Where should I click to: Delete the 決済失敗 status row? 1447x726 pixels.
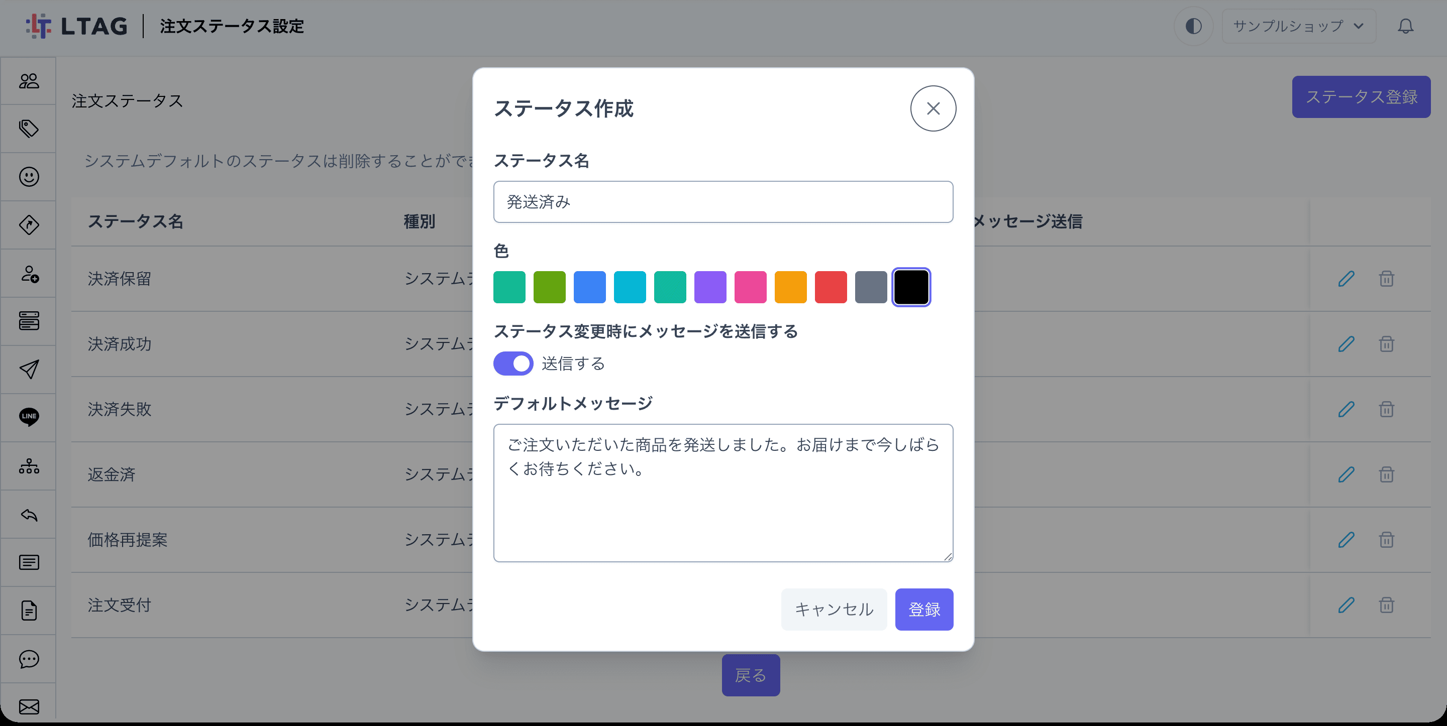(x=1386, y=409)
